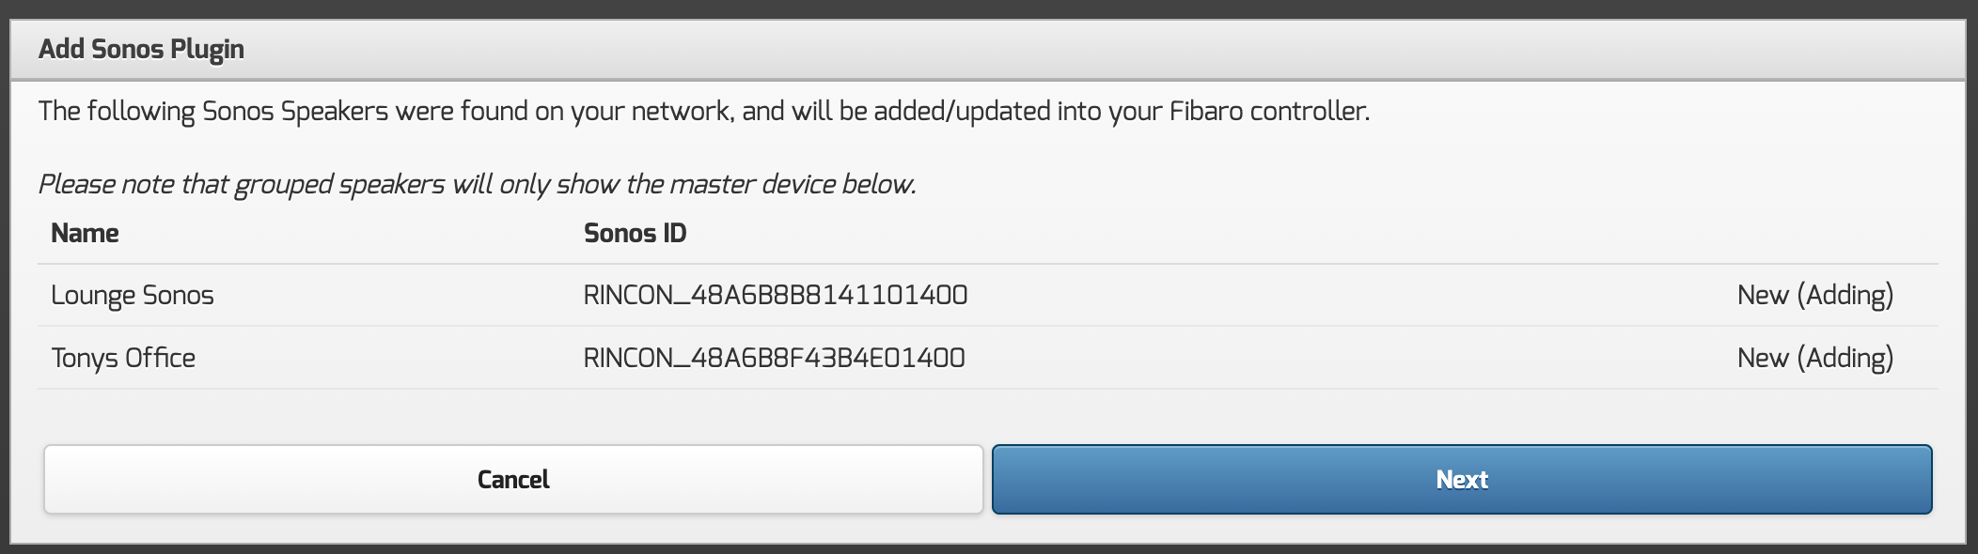Image resolution: width=1978 pixels, height=554 pixels.
Task: Click the Sonos ID ending in F43B4E01400
Action: pos(774,359)
